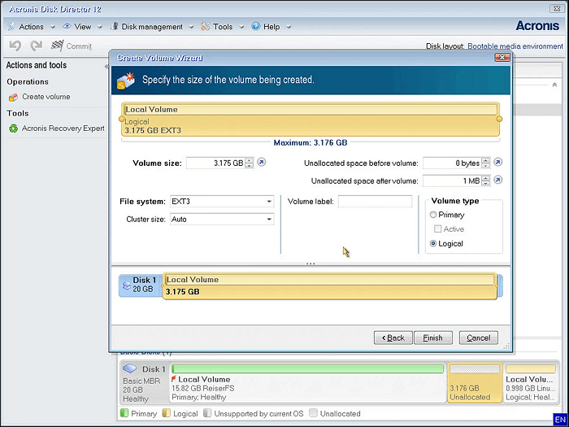Click the Volume label input field

[375, 202]
